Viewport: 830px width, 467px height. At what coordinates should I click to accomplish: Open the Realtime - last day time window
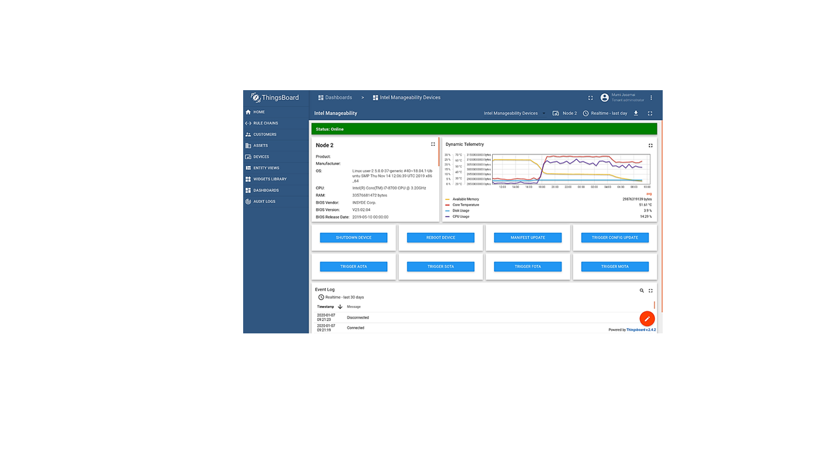[605, 114]
